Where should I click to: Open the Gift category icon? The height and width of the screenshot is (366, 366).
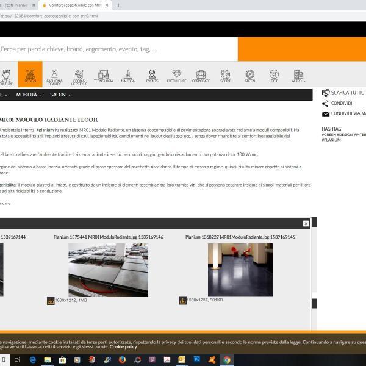coord(274,76)
